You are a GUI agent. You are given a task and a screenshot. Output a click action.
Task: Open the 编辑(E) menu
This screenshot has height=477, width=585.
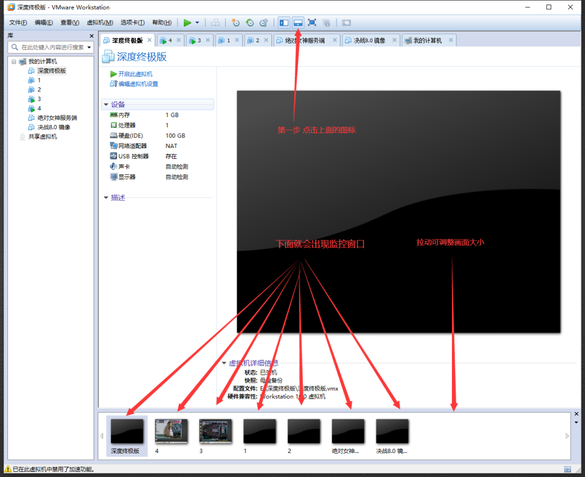pyautogui.click(x=43, y=23)
